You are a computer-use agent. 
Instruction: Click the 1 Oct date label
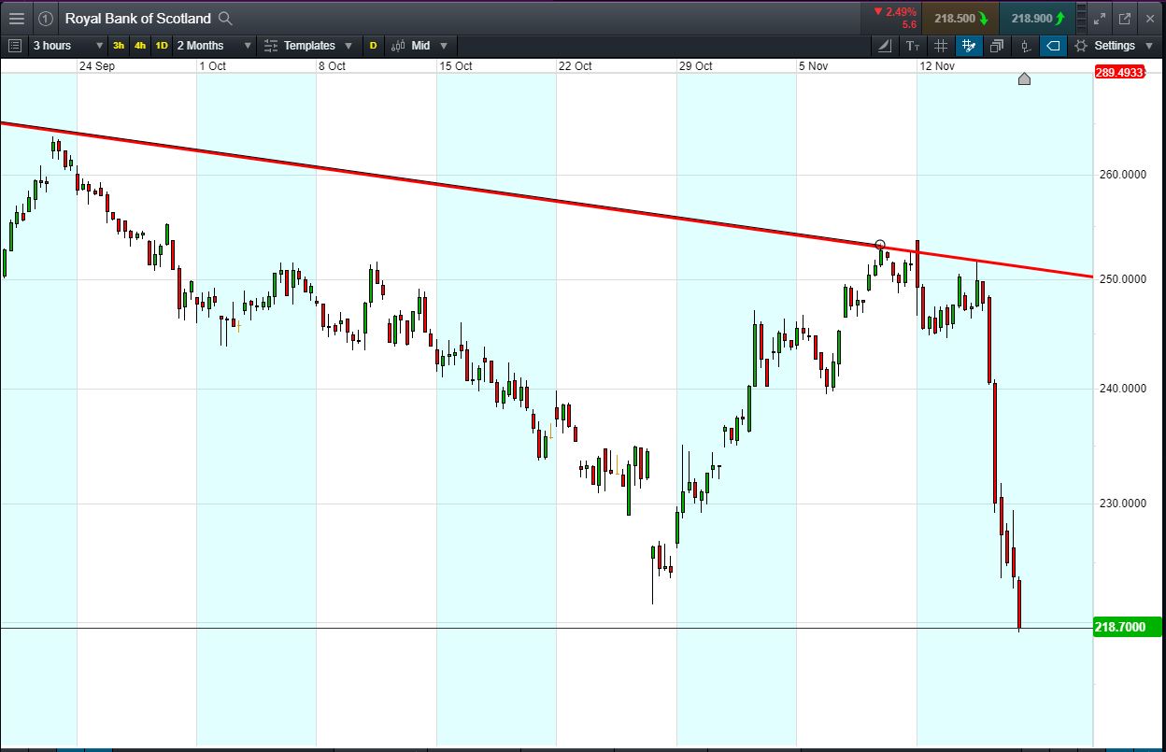212,66
